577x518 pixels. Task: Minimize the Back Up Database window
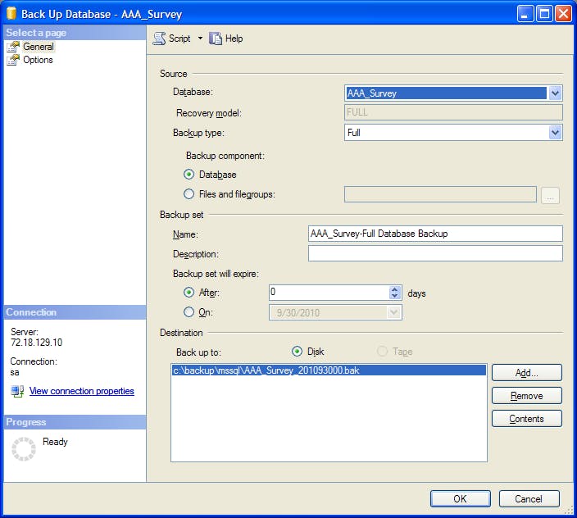pyautogui.click(x=525, y=14)
